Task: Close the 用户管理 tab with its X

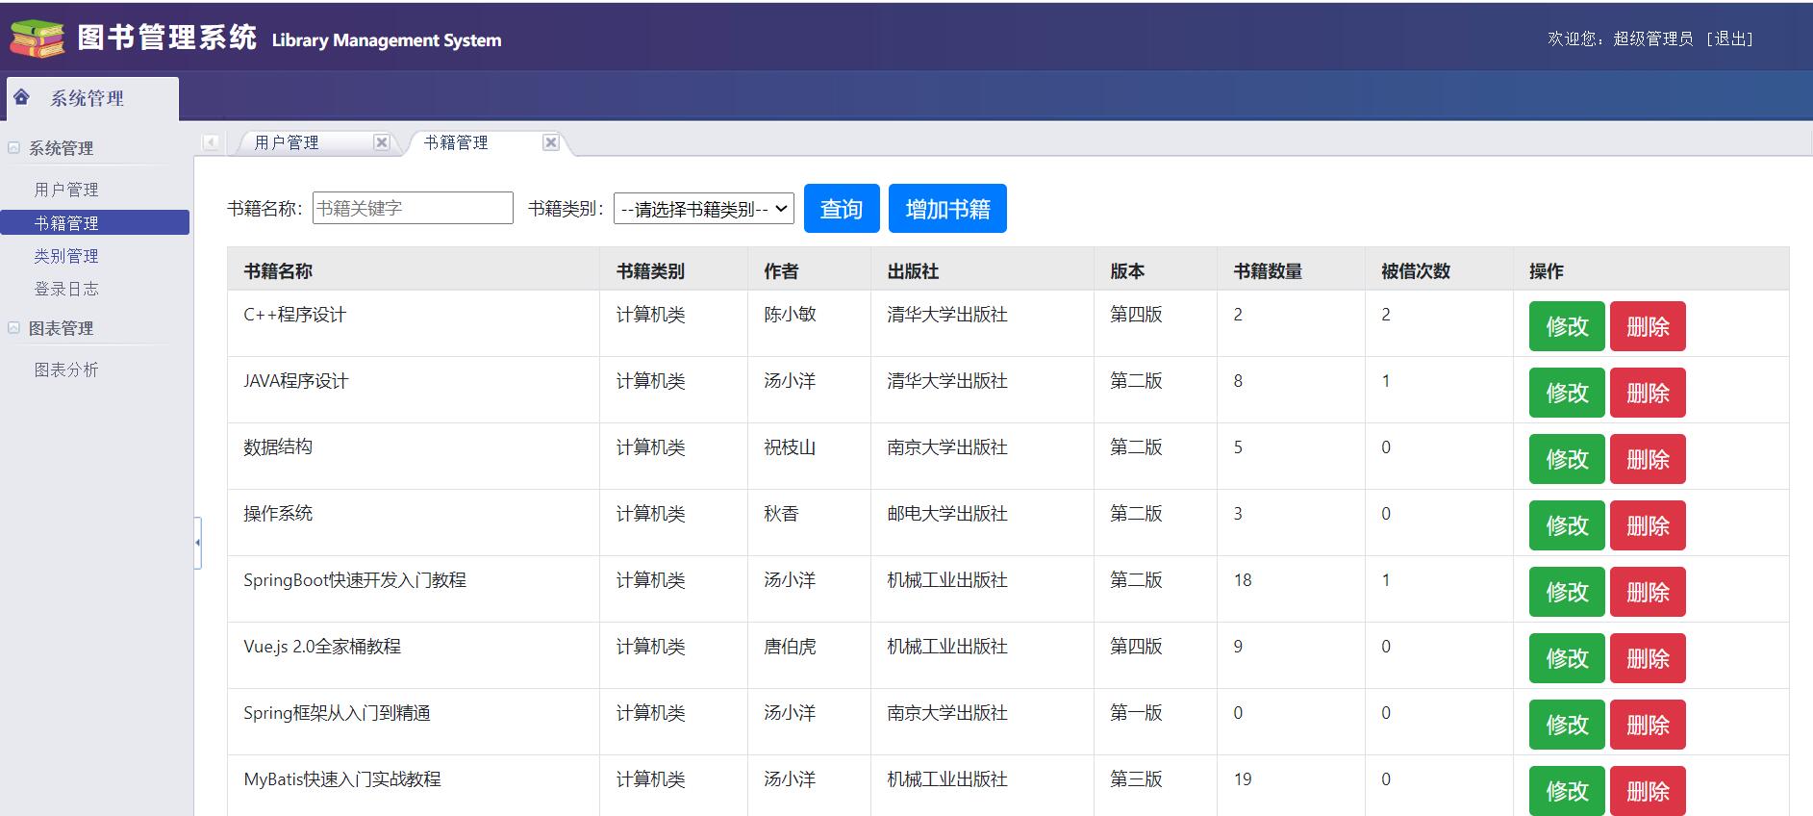Action: pos(381,142)
